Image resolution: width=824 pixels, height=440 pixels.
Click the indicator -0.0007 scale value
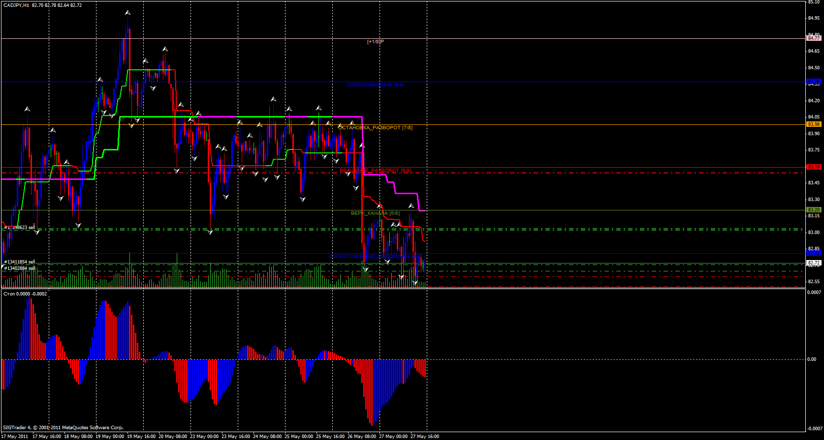tap(814, 428)
